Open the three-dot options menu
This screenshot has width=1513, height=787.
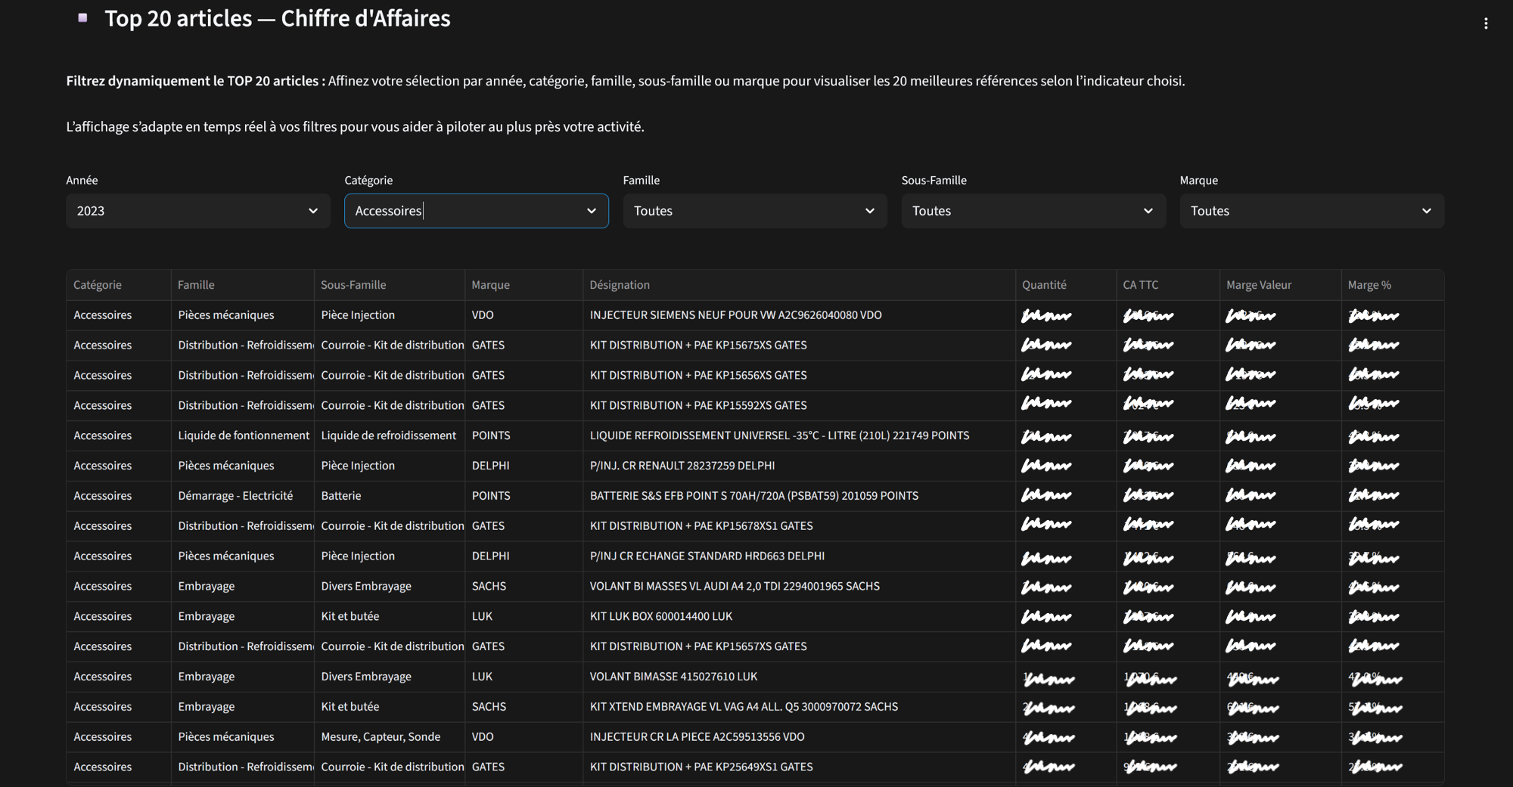[x=1485, y=23]
